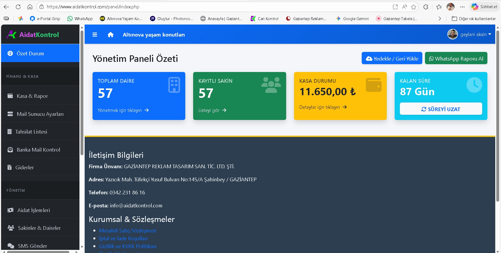This screenshot has height=253, width=501.
Task: Expand the bookmarks bar overflow chevron
Action: (440, 19)
